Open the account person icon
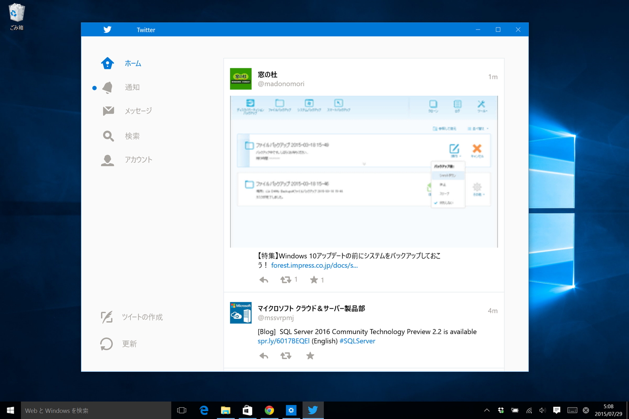The height and width of the screenshot is (419, 629). [108, 160]
